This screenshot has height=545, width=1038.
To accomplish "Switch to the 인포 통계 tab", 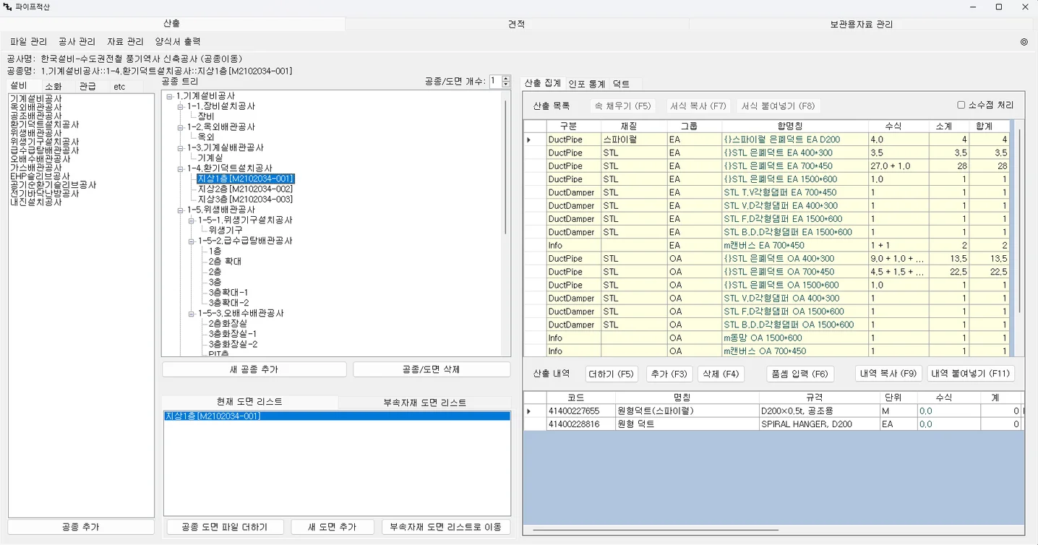I will click(586, 85).
